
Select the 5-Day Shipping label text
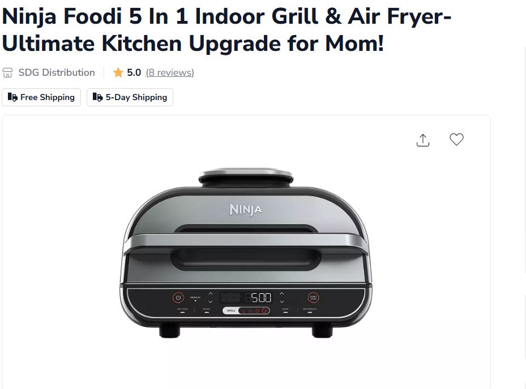(x=136, y=97)
